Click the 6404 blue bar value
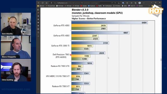 [144, 23]
